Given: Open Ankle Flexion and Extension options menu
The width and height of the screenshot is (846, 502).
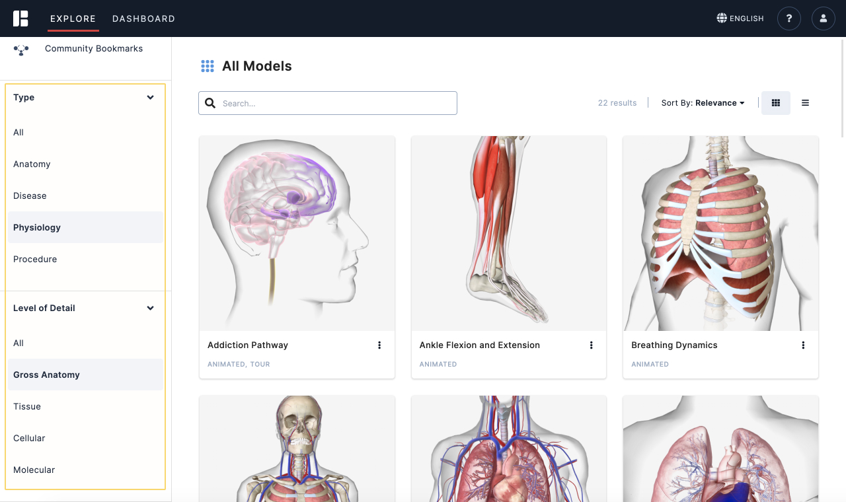Looking at the screenshot, I should [591, 345].
